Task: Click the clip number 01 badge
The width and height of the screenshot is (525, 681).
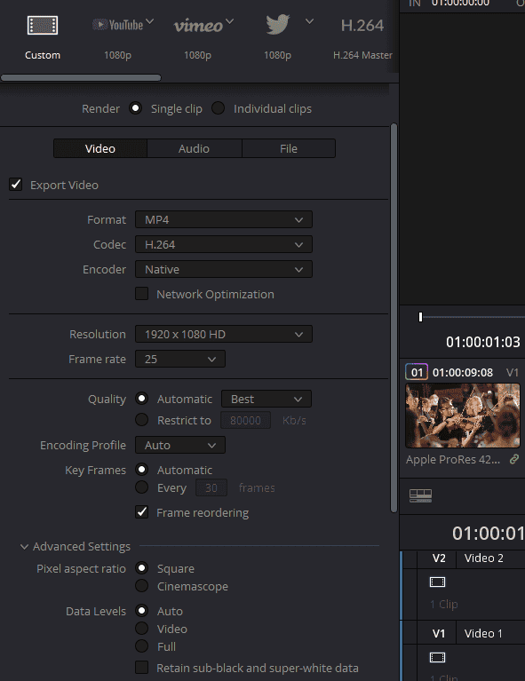Action: coord(417,372)
